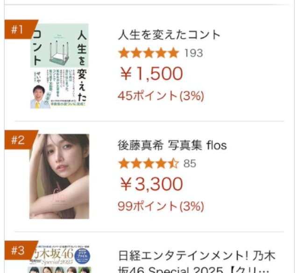Click the man's portrait on #1 book cover
This screenshot has width=299, height=273.
[39, 96]
